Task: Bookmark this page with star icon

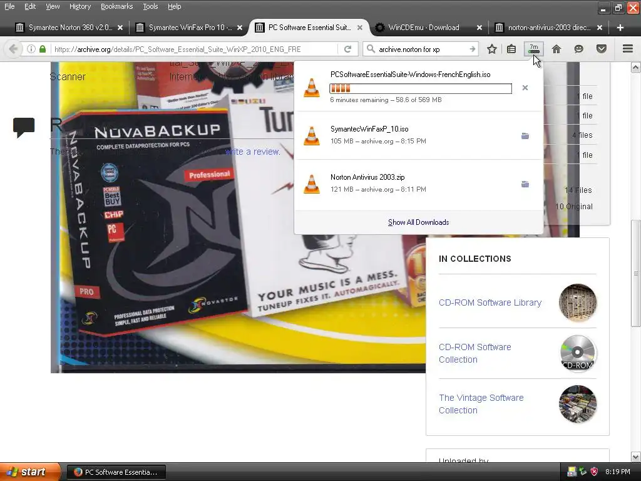Action: [492, 49]
